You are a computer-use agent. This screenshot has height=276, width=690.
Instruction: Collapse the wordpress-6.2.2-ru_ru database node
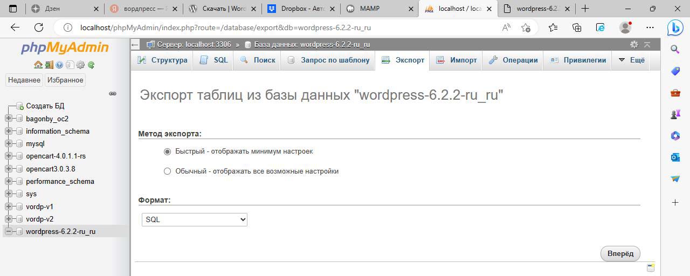[9, 232]
